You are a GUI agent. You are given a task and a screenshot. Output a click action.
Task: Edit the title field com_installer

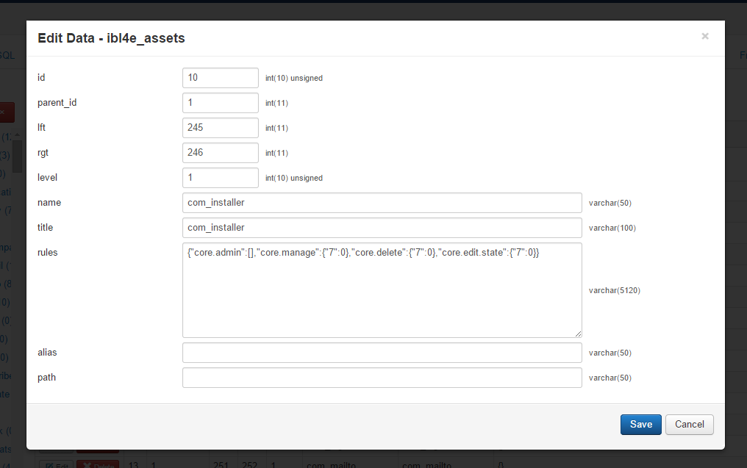click(x=382, y=228)
